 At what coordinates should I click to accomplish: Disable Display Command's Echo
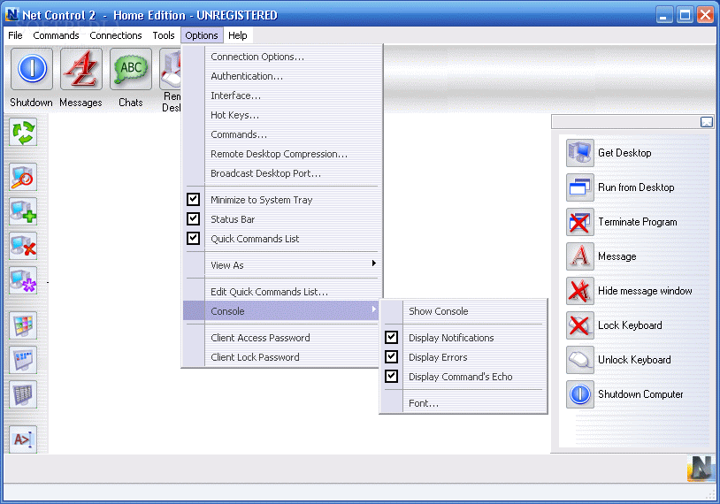(x=391, y=377)
